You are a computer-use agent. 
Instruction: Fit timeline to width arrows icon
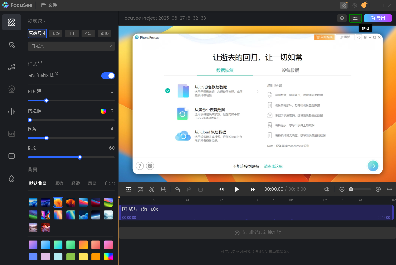point(389,189)
